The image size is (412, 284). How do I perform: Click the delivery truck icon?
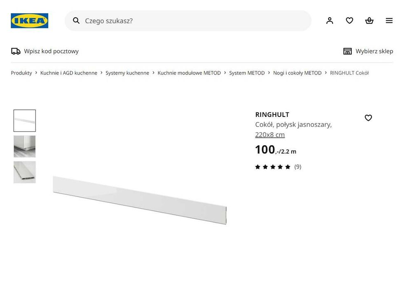(x=16, y=51)
